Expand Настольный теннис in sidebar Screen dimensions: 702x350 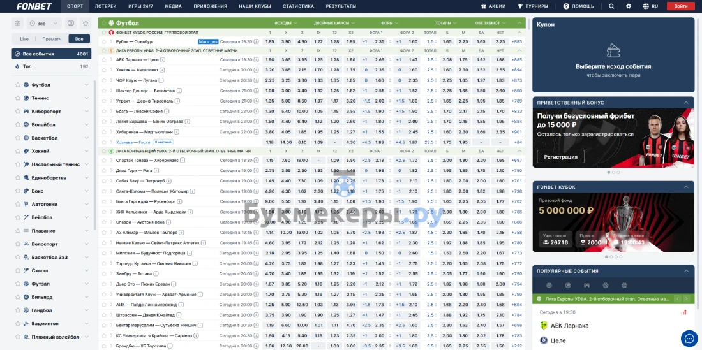(86, 164)
